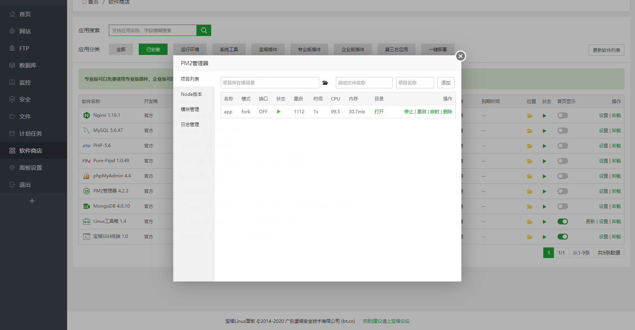Switch to the Node版本 tab

194,94
